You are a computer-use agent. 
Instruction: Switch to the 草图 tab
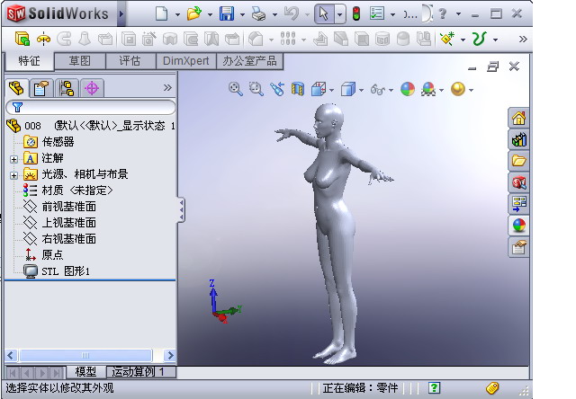80,61
